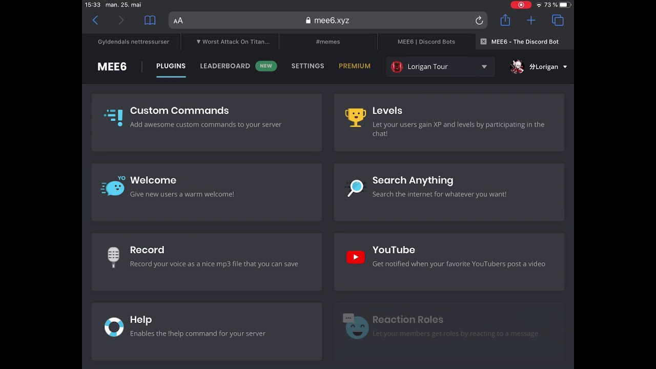Open the Reaction Roles plugin title
This screenshot has height=369, width=656.
[x=407, y=320]
